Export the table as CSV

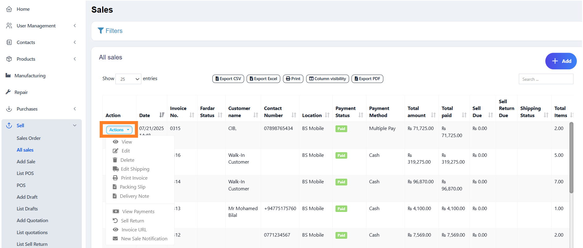pos(228,79)
